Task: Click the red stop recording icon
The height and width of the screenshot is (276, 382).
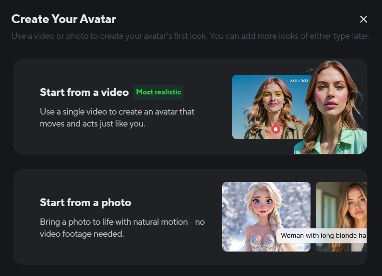Action: click(276, 129)
